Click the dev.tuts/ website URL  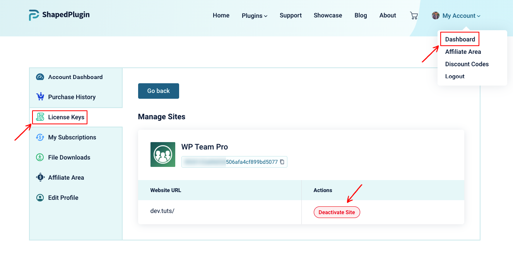tap(162, 211)
